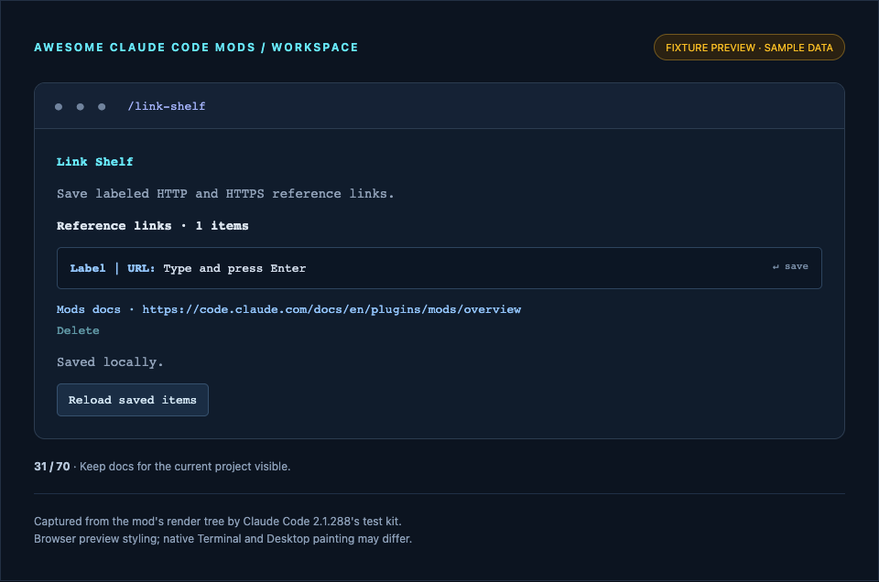
Task: Click the Awesome Claude Code Mods / Workspace header
Action: (x=196, y=48)
